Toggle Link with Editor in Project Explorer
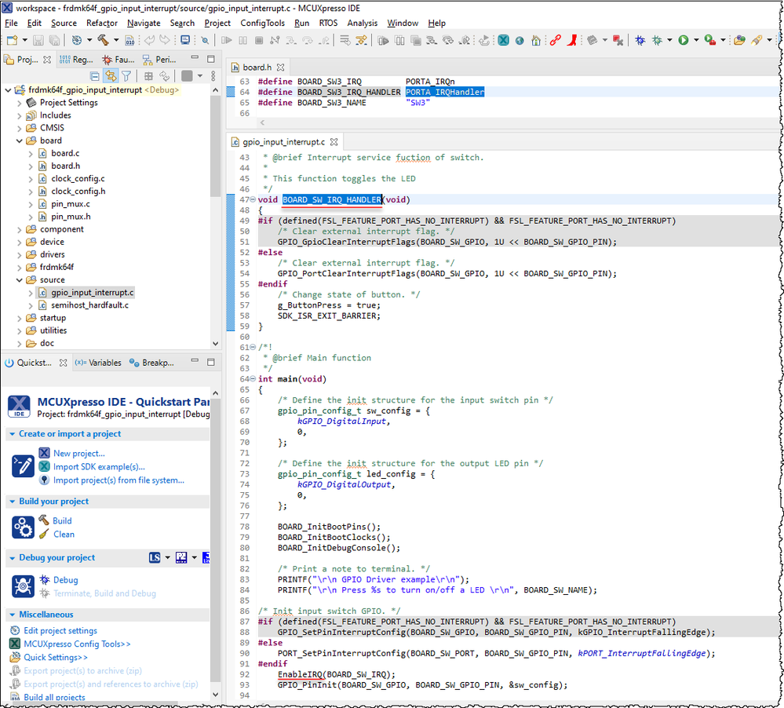This screenshot has height=708, width=784. pyautogui.click(x=111, y=76)
